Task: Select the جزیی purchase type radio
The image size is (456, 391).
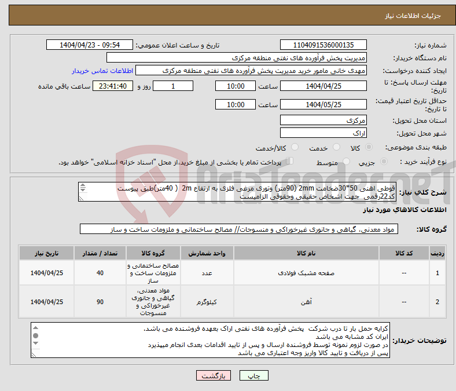Action: (384, 161)
